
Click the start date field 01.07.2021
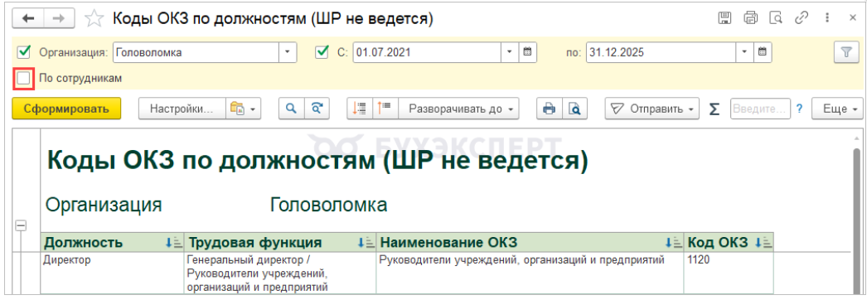pos(428,52)
